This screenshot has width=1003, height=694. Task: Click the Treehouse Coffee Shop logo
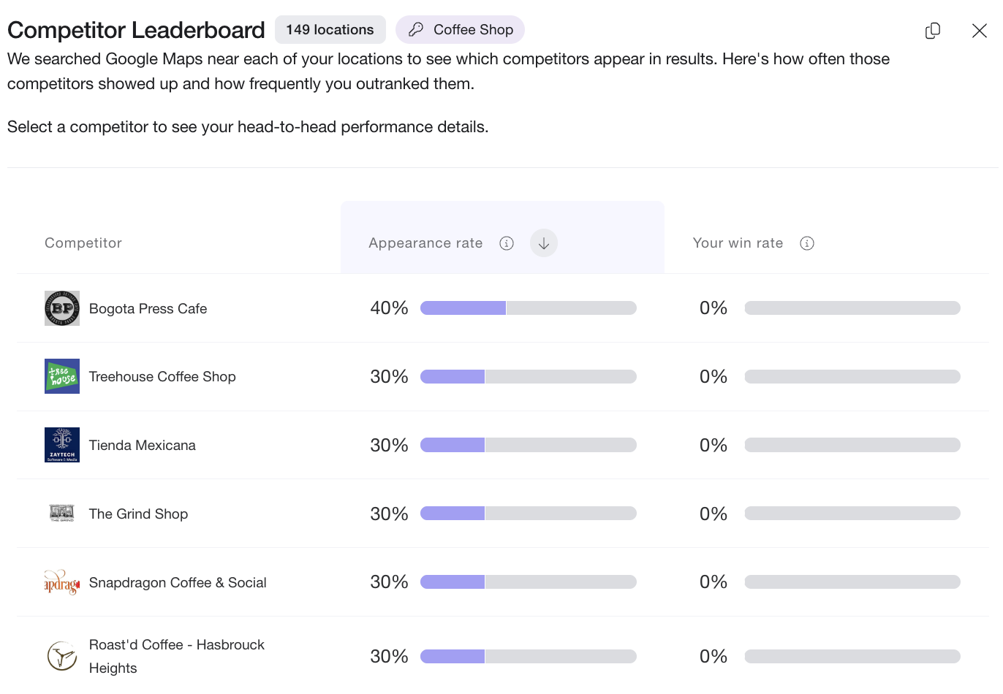pyautogui.click(x=62, y=376)
